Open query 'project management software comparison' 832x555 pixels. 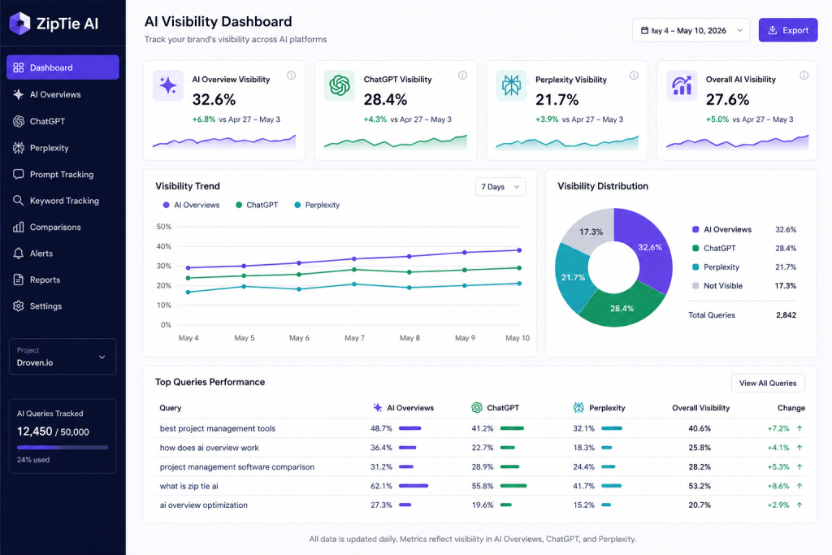click(236, 467)
